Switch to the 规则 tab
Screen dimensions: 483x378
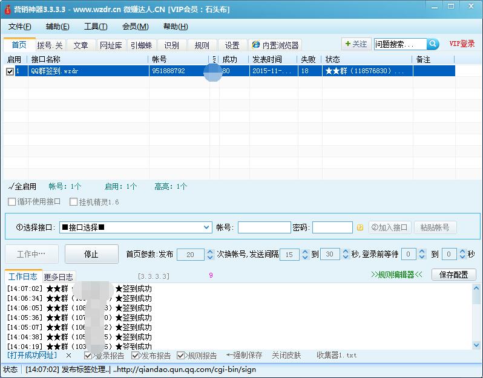[x=202, y=45]
